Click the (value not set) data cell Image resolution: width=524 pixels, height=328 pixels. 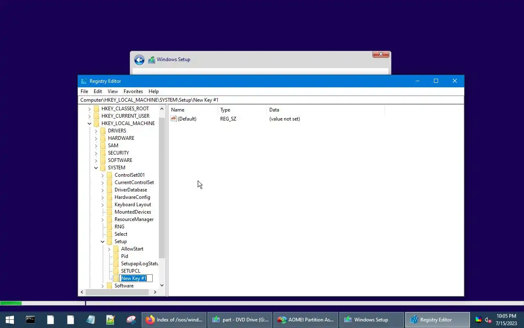(x=285, y=119)
